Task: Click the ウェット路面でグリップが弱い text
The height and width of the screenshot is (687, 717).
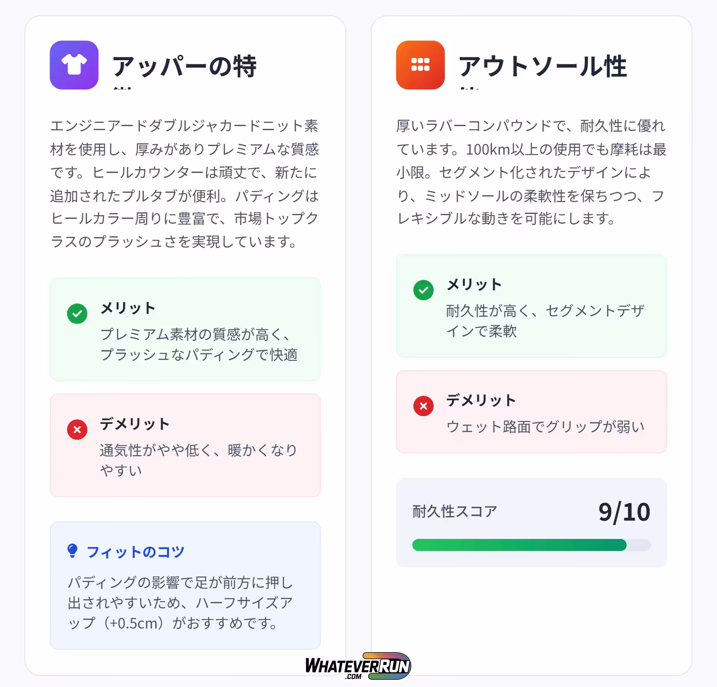Action: pos(545,426)
